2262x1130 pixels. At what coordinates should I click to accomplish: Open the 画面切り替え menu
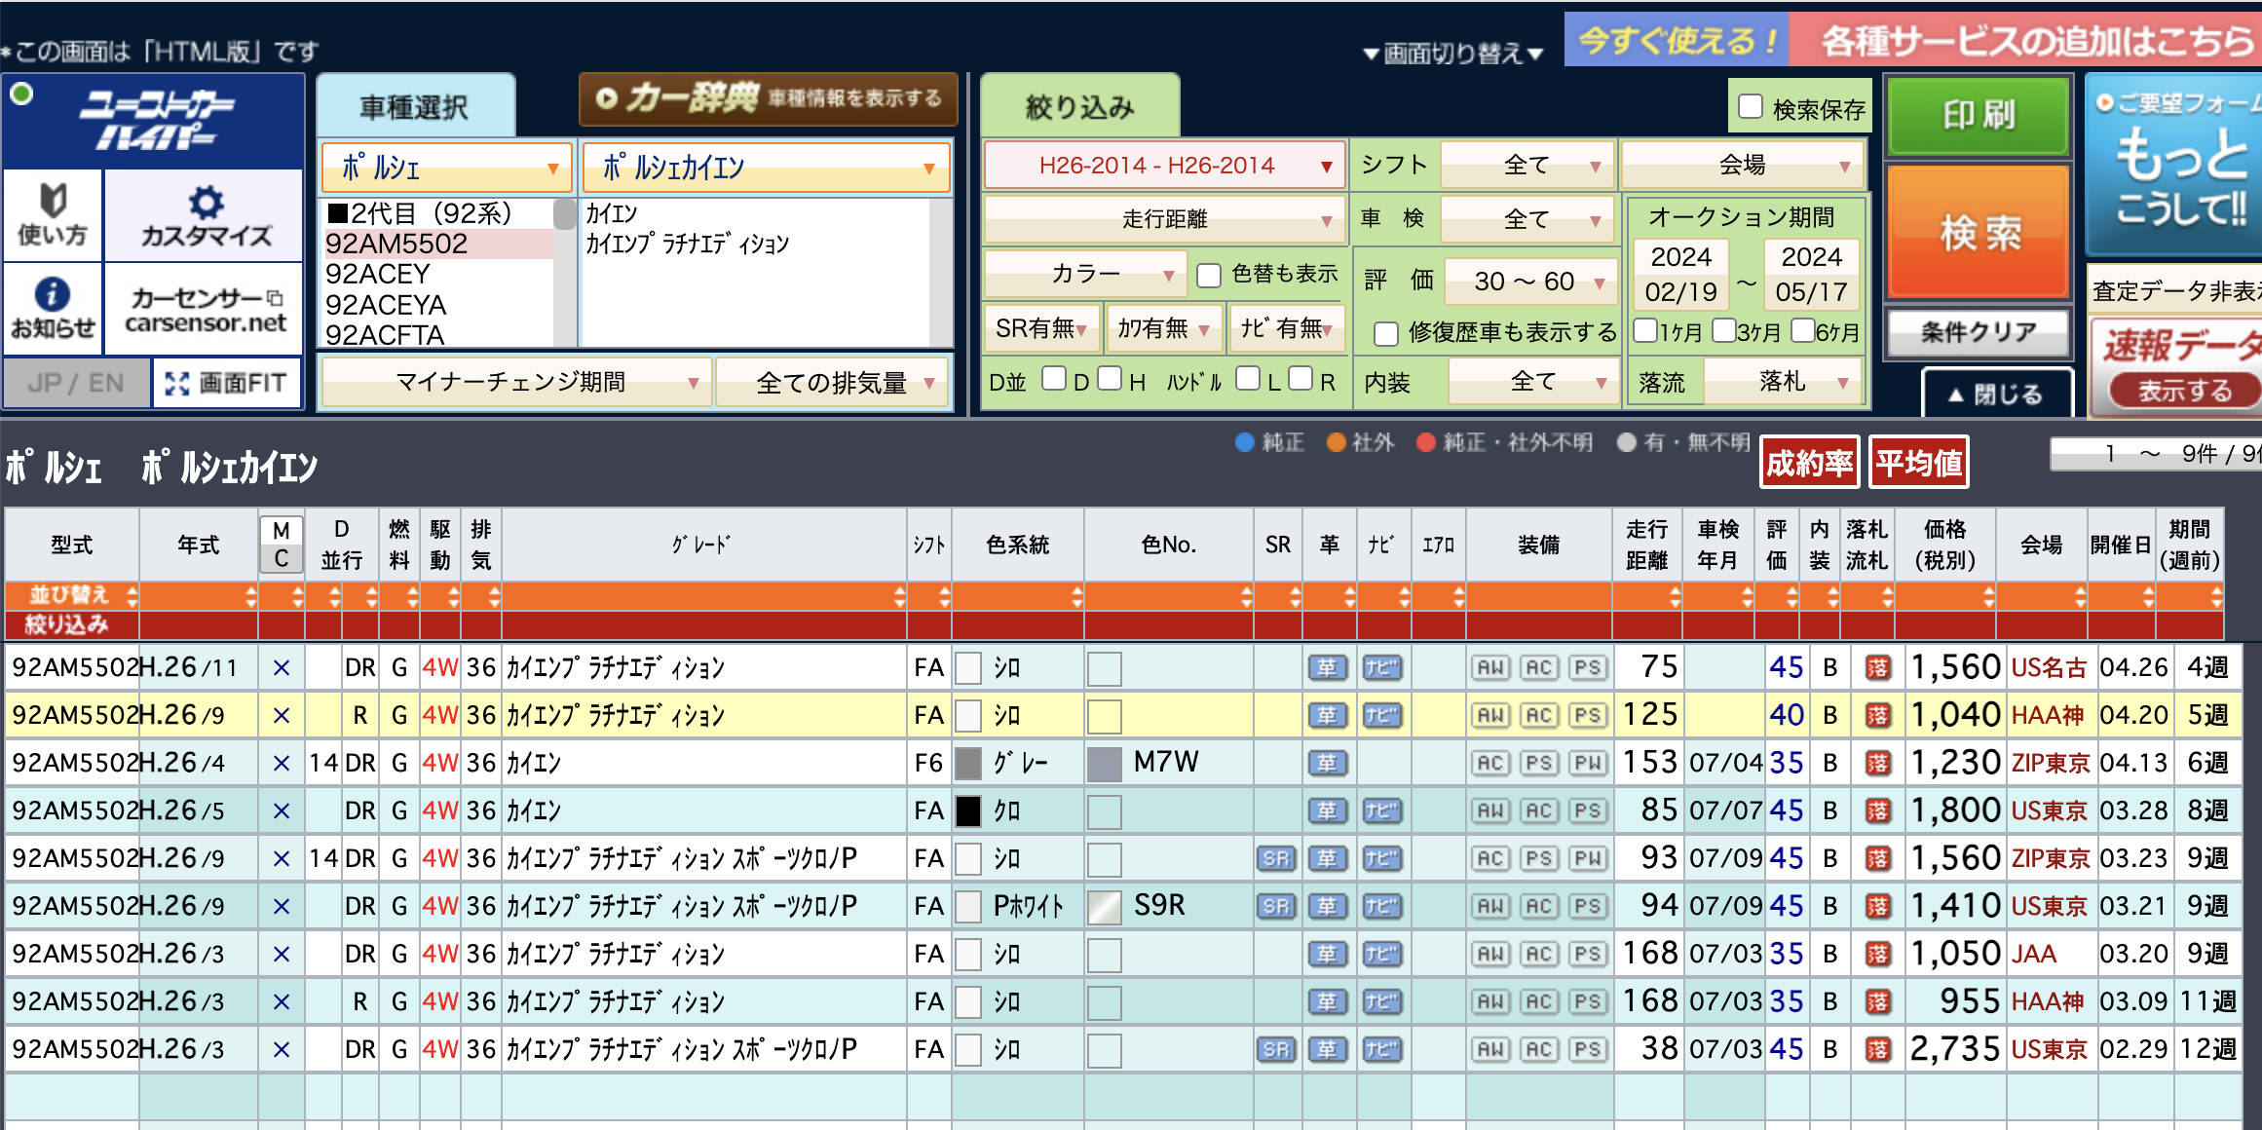pyautogui.click(x=1452, y=53)
